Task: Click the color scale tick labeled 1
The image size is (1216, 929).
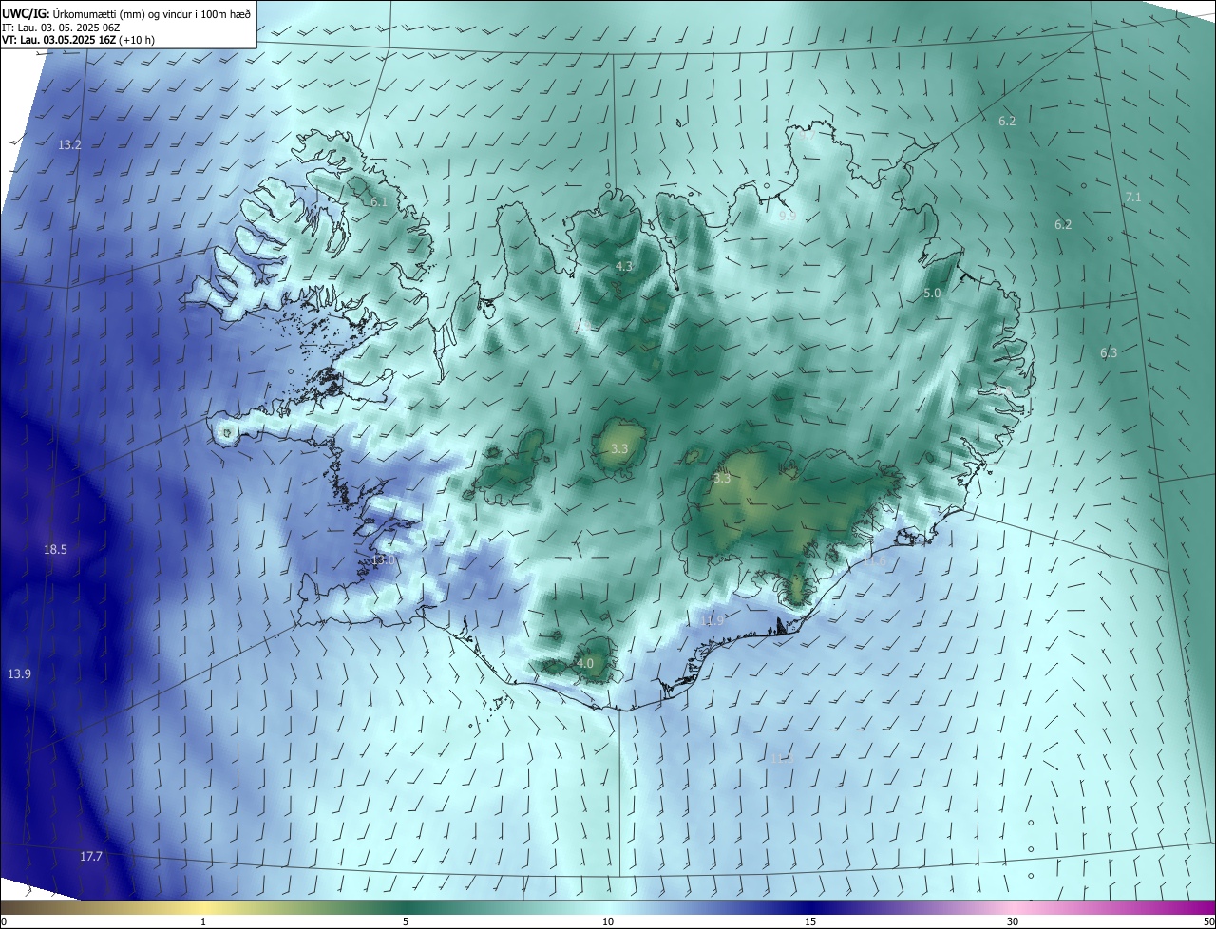Action: pos(203,921)
